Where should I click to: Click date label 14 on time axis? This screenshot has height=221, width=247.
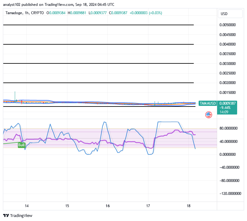coord(26,206)
